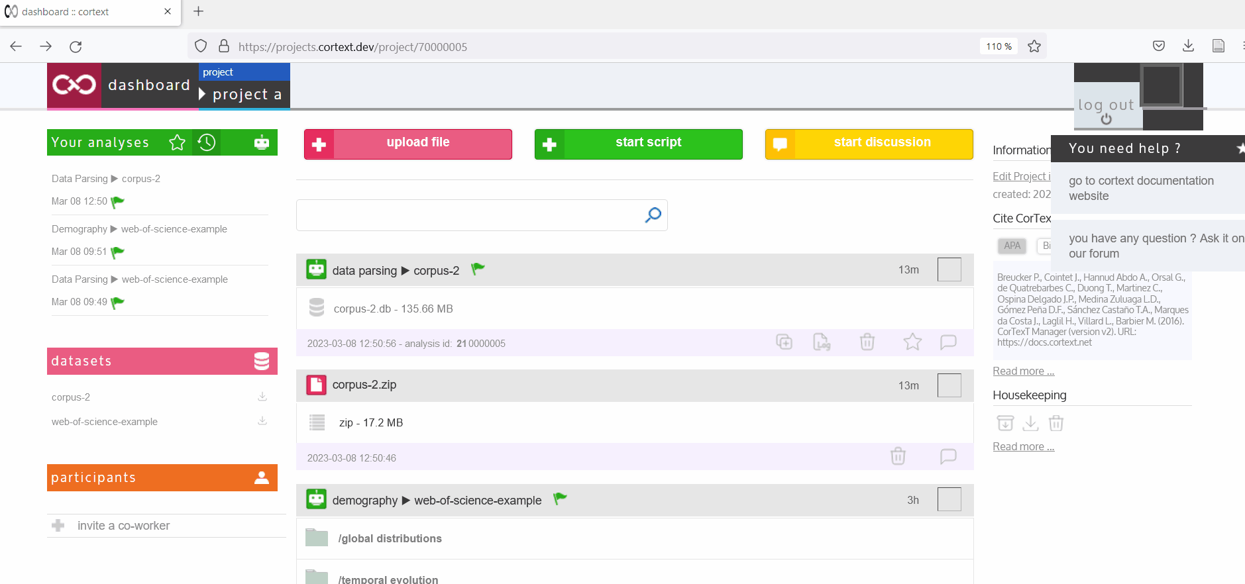Open Data Parsing web-of-science-example in Your analyses

[x=140, y=279]
